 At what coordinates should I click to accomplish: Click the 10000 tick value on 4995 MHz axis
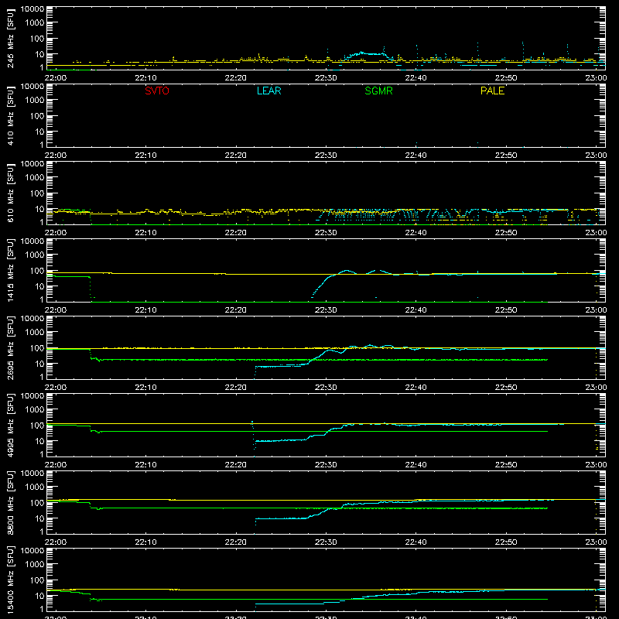[x=32, y=396]
